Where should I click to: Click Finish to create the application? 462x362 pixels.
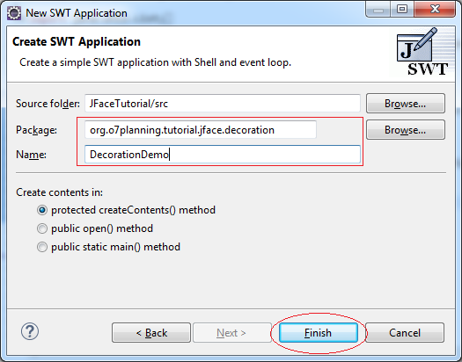(319, 333)
